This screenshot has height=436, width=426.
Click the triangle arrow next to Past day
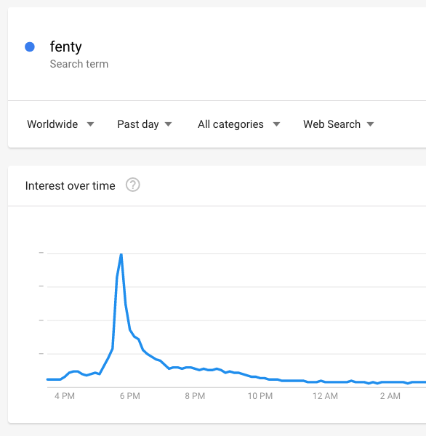pos(169,124)
